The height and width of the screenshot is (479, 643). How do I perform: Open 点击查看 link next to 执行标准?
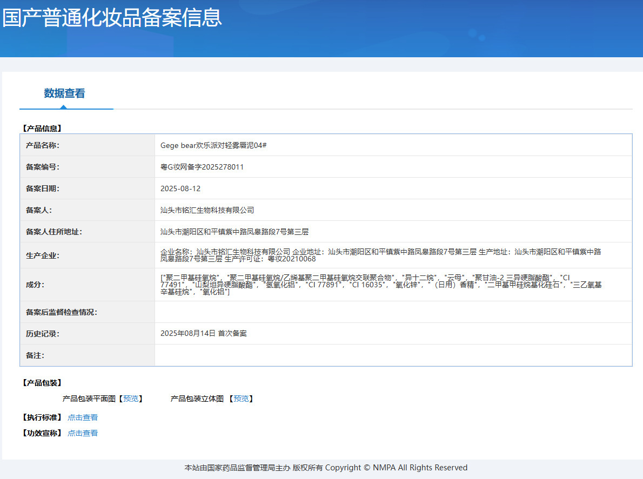[83, 417]
